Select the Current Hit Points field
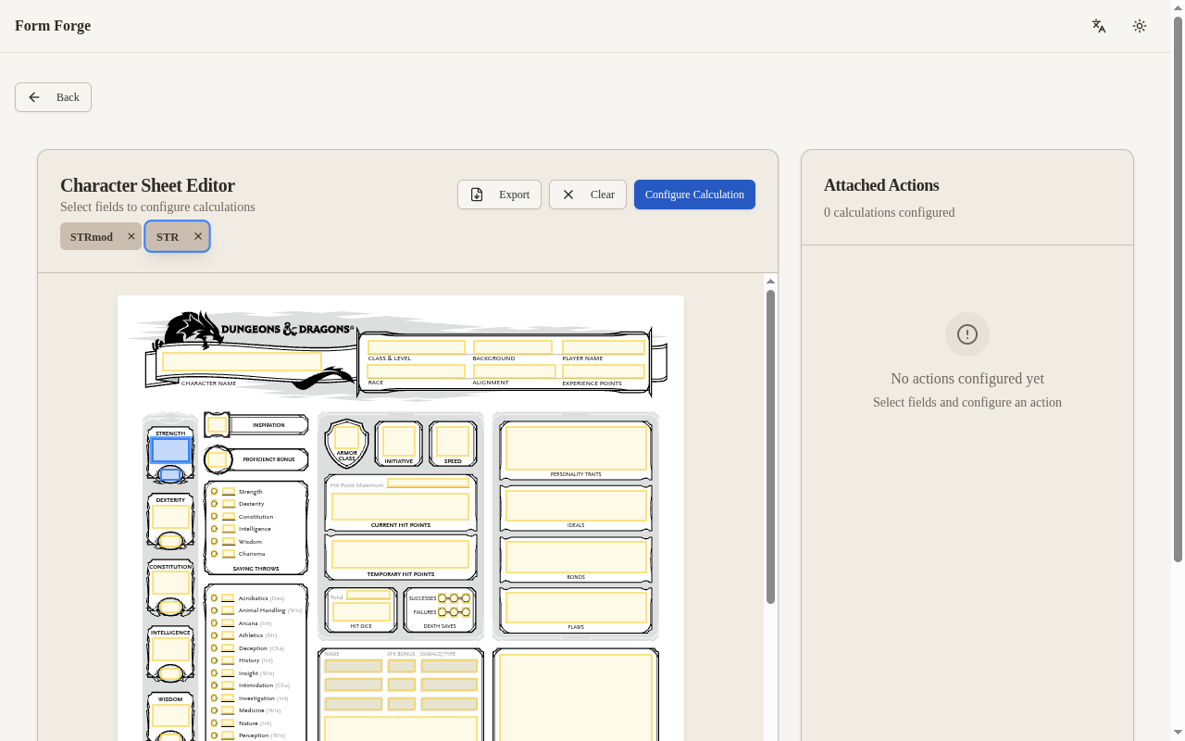 pyautogui.click(x=401, y=507)
